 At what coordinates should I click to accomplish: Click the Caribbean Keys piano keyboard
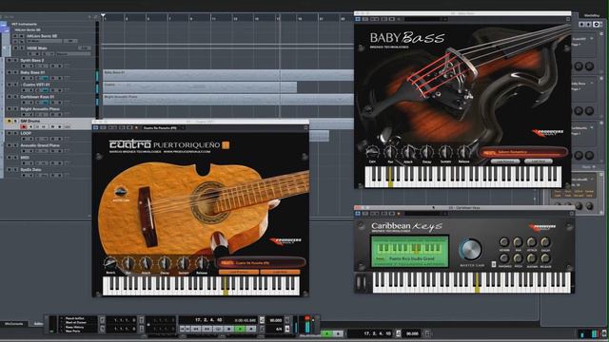pos(472,282)
